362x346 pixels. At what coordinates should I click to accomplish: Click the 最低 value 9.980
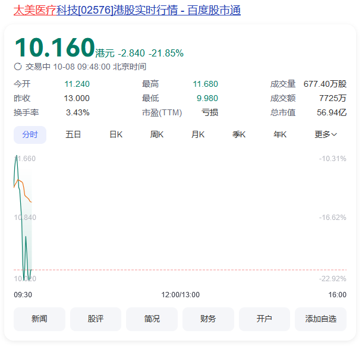pyautogui.click(x=207, y=99)
